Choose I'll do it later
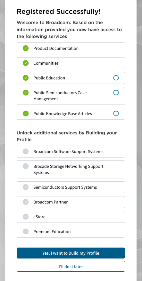Viewport: 142px width, 281px height. (x=71, y=266)
